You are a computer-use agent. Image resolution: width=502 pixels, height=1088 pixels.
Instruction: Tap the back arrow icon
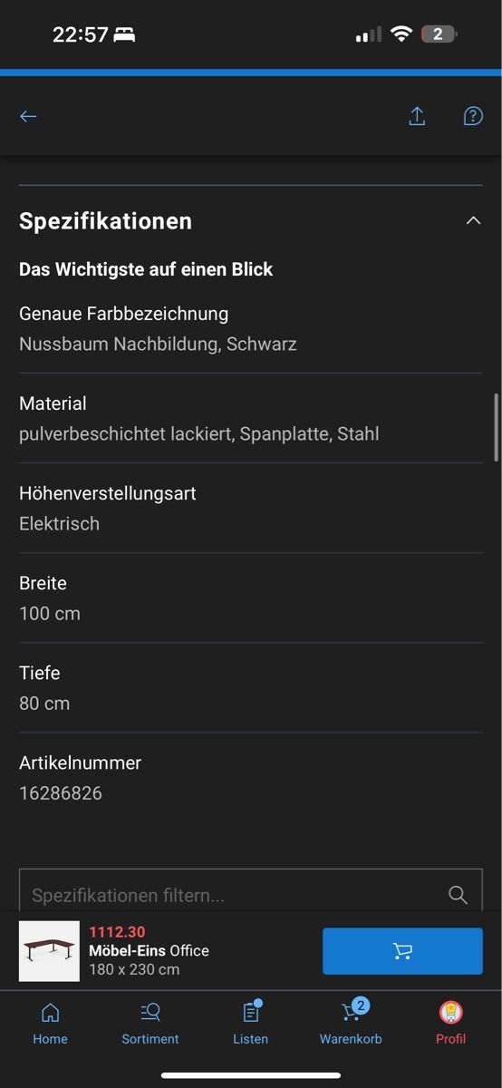click(28, 116)
